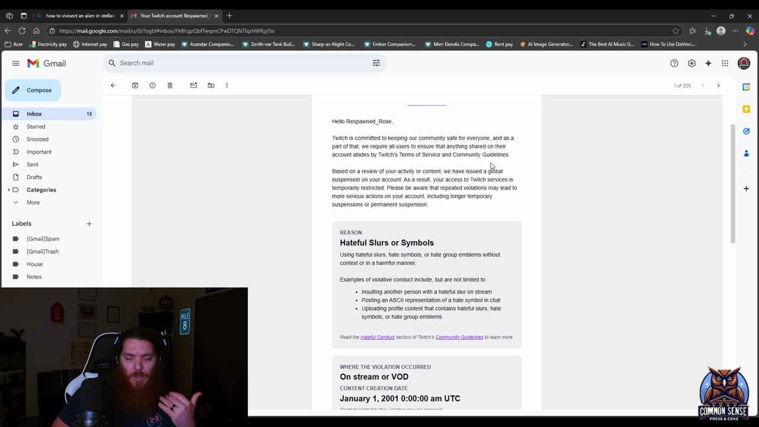Archive this email
The height and width of the screenshot is (427, 759).
point(135,85)
